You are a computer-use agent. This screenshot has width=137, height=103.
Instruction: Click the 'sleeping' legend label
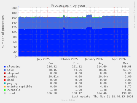[x=14, y=67]
